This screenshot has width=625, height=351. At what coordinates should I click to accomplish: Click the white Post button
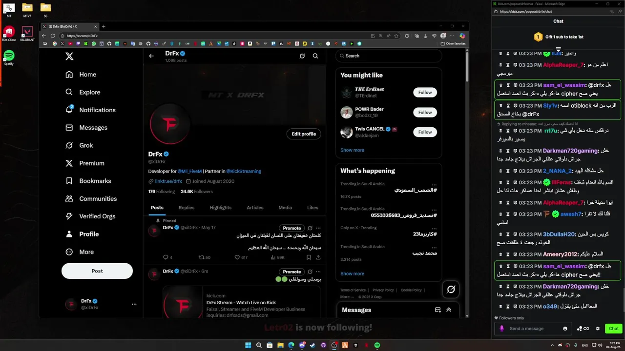(x=97, y=271)
